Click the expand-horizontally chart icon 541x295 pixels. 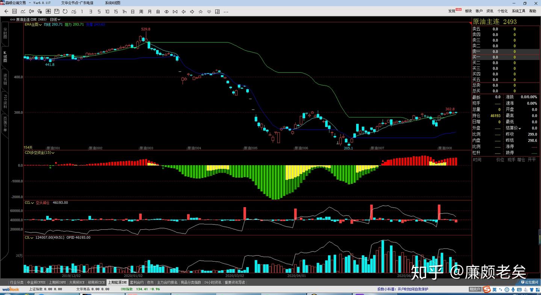pos(166,12)
